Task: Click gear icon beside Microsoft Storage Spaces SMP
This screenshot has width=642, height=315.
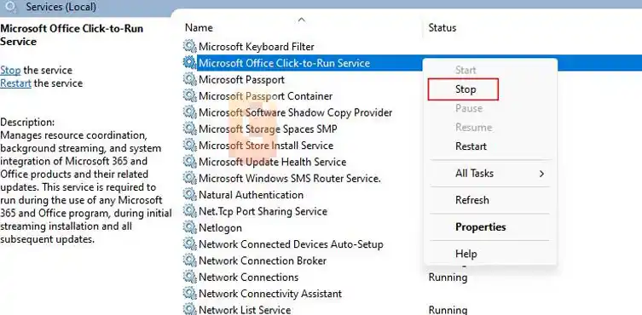Action: pos(189,129)
